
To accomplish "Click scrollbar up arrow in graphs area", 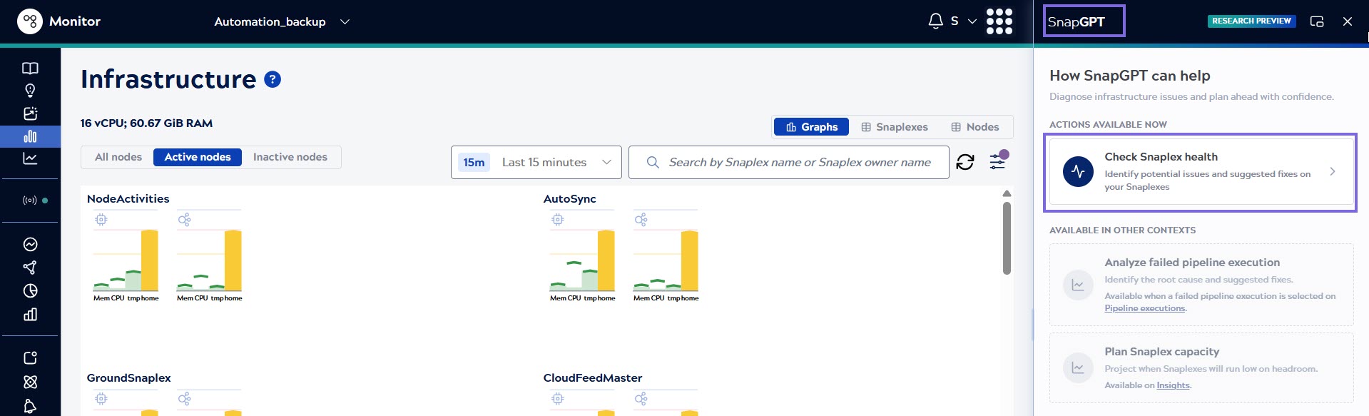I will [1007, 193].
